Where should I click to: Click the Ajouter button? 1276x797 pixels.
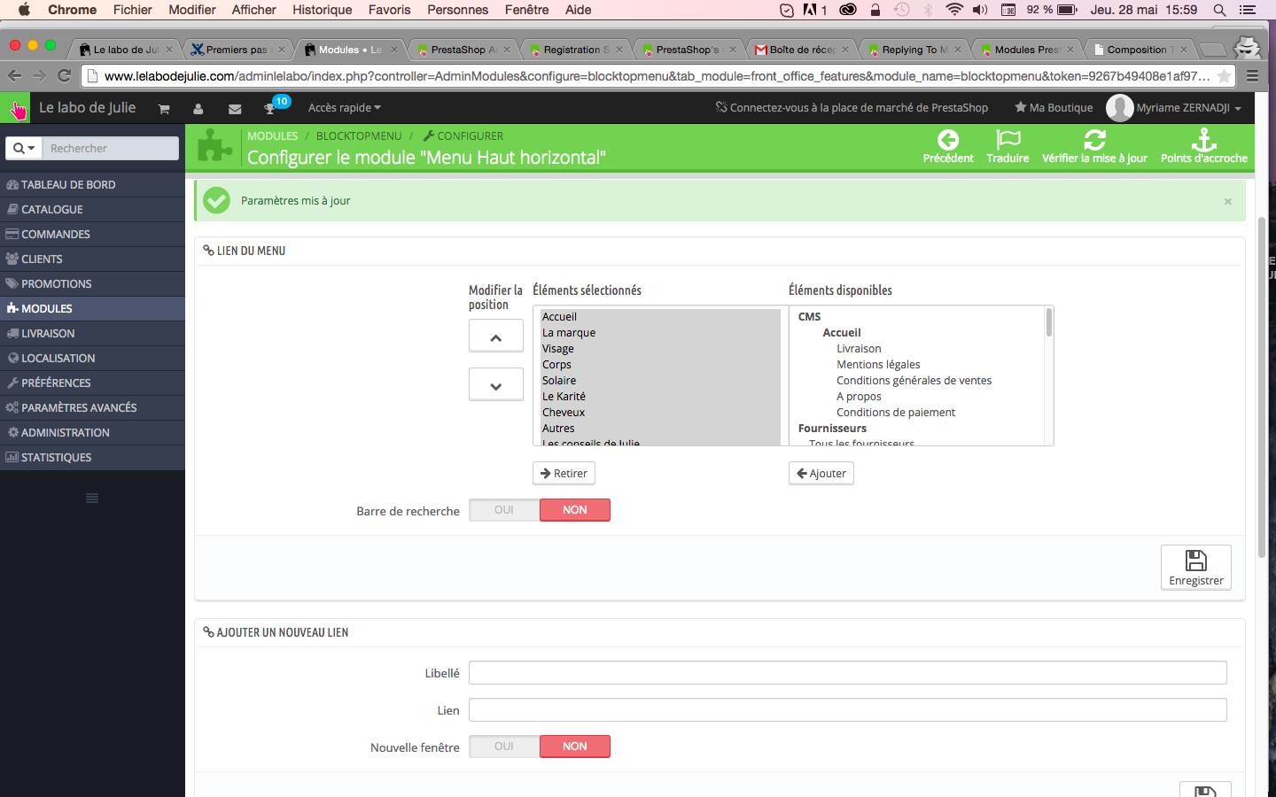[x=821, y=474]
